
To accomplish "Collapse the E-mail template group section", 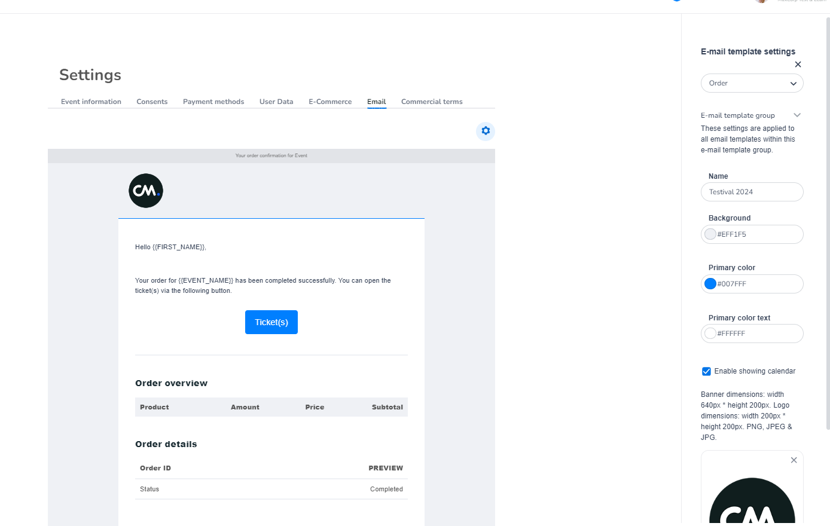I will point(797,115).
